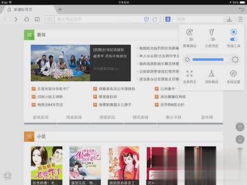247x185 pixels.
Task: Switch to the 搜狐新闻 tab
Action: (107, 117)
